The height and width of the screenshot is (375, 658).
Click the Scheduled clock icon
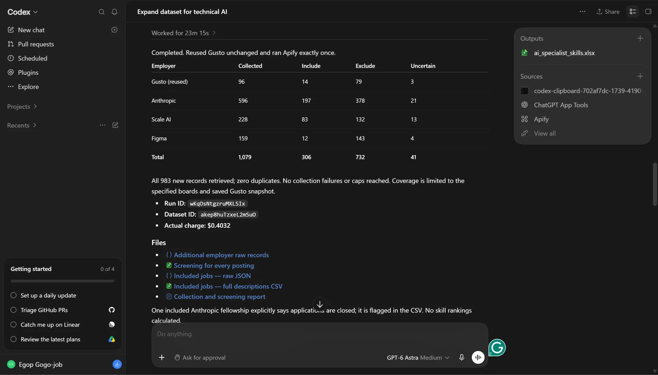coord(11,58)
